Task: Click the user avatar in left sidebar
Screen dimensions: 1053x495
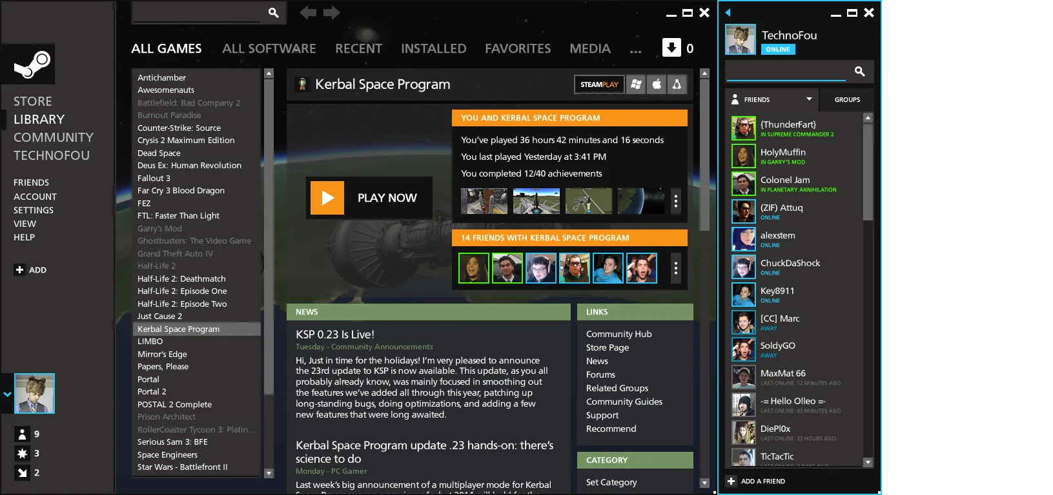Action: 34,393
